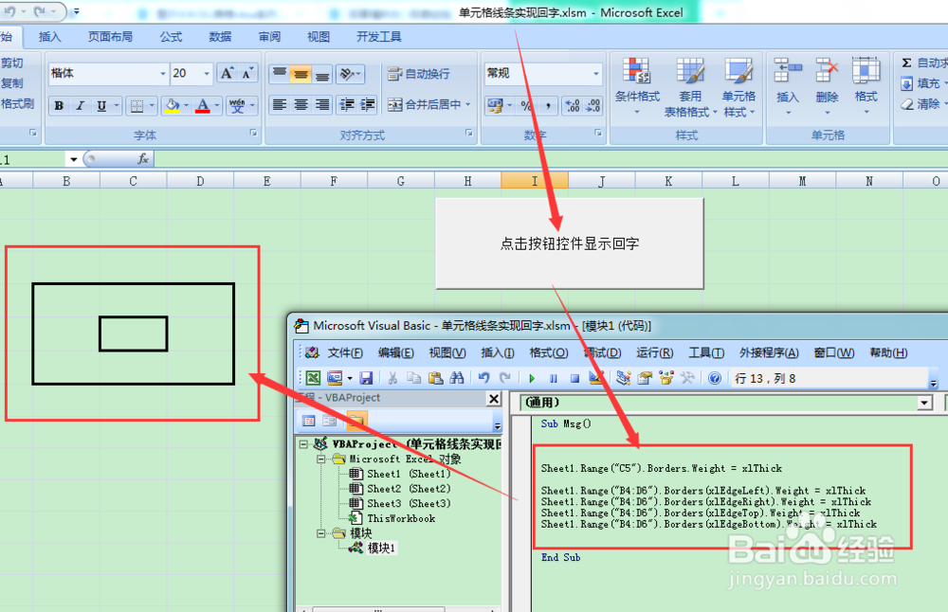Apply comma style number format

coord(548,106)
